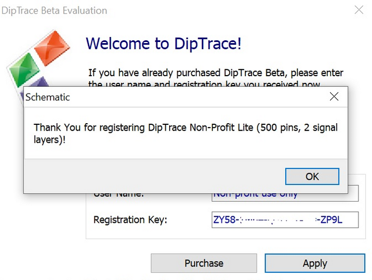Image resolution: width=372 pixels, height=280 pixels.
Task: Click the Schematic dialog title text
Action: click(48, 97)
